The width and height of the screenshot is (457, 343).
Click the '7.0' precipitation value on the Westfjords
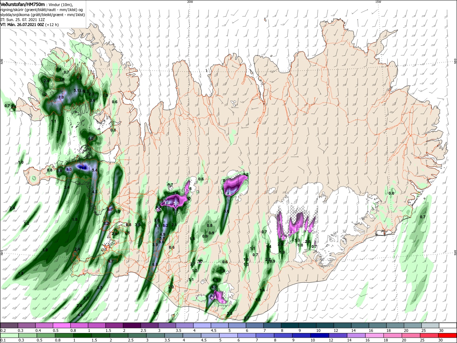coord(61,97)
